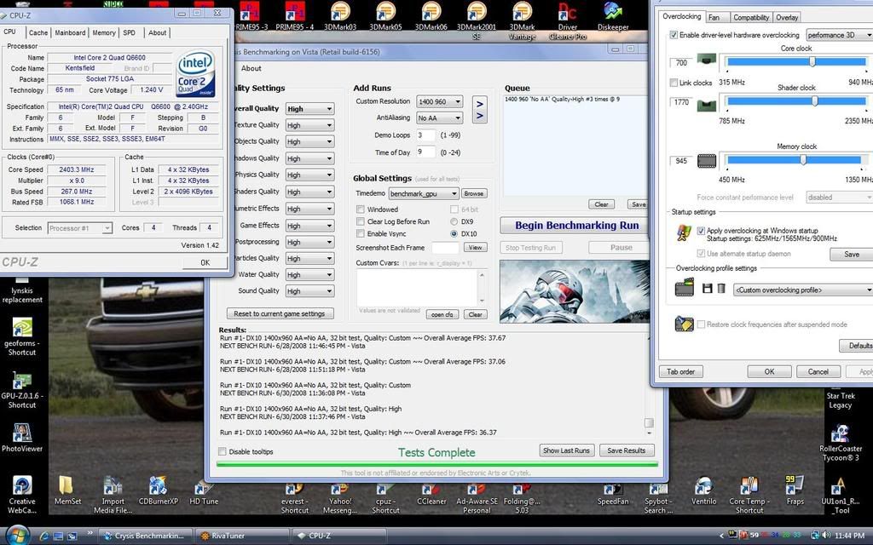Click the Save Results button
Image resolution: width=873 pixels, height=545 pixels.
tap(627, 450)
